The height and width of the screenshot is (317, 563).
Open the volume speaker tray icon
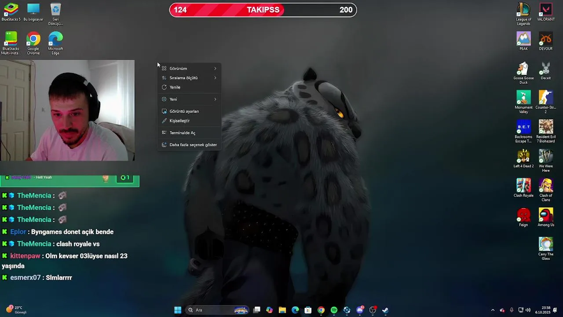528,310
